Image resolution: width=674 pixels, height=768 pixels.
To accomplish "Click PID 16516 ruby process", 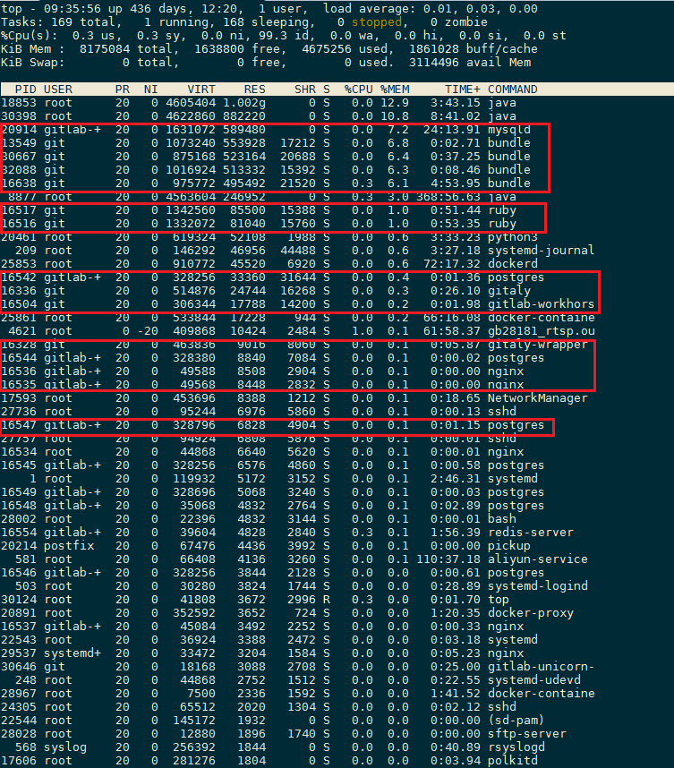I will [258, 224].
